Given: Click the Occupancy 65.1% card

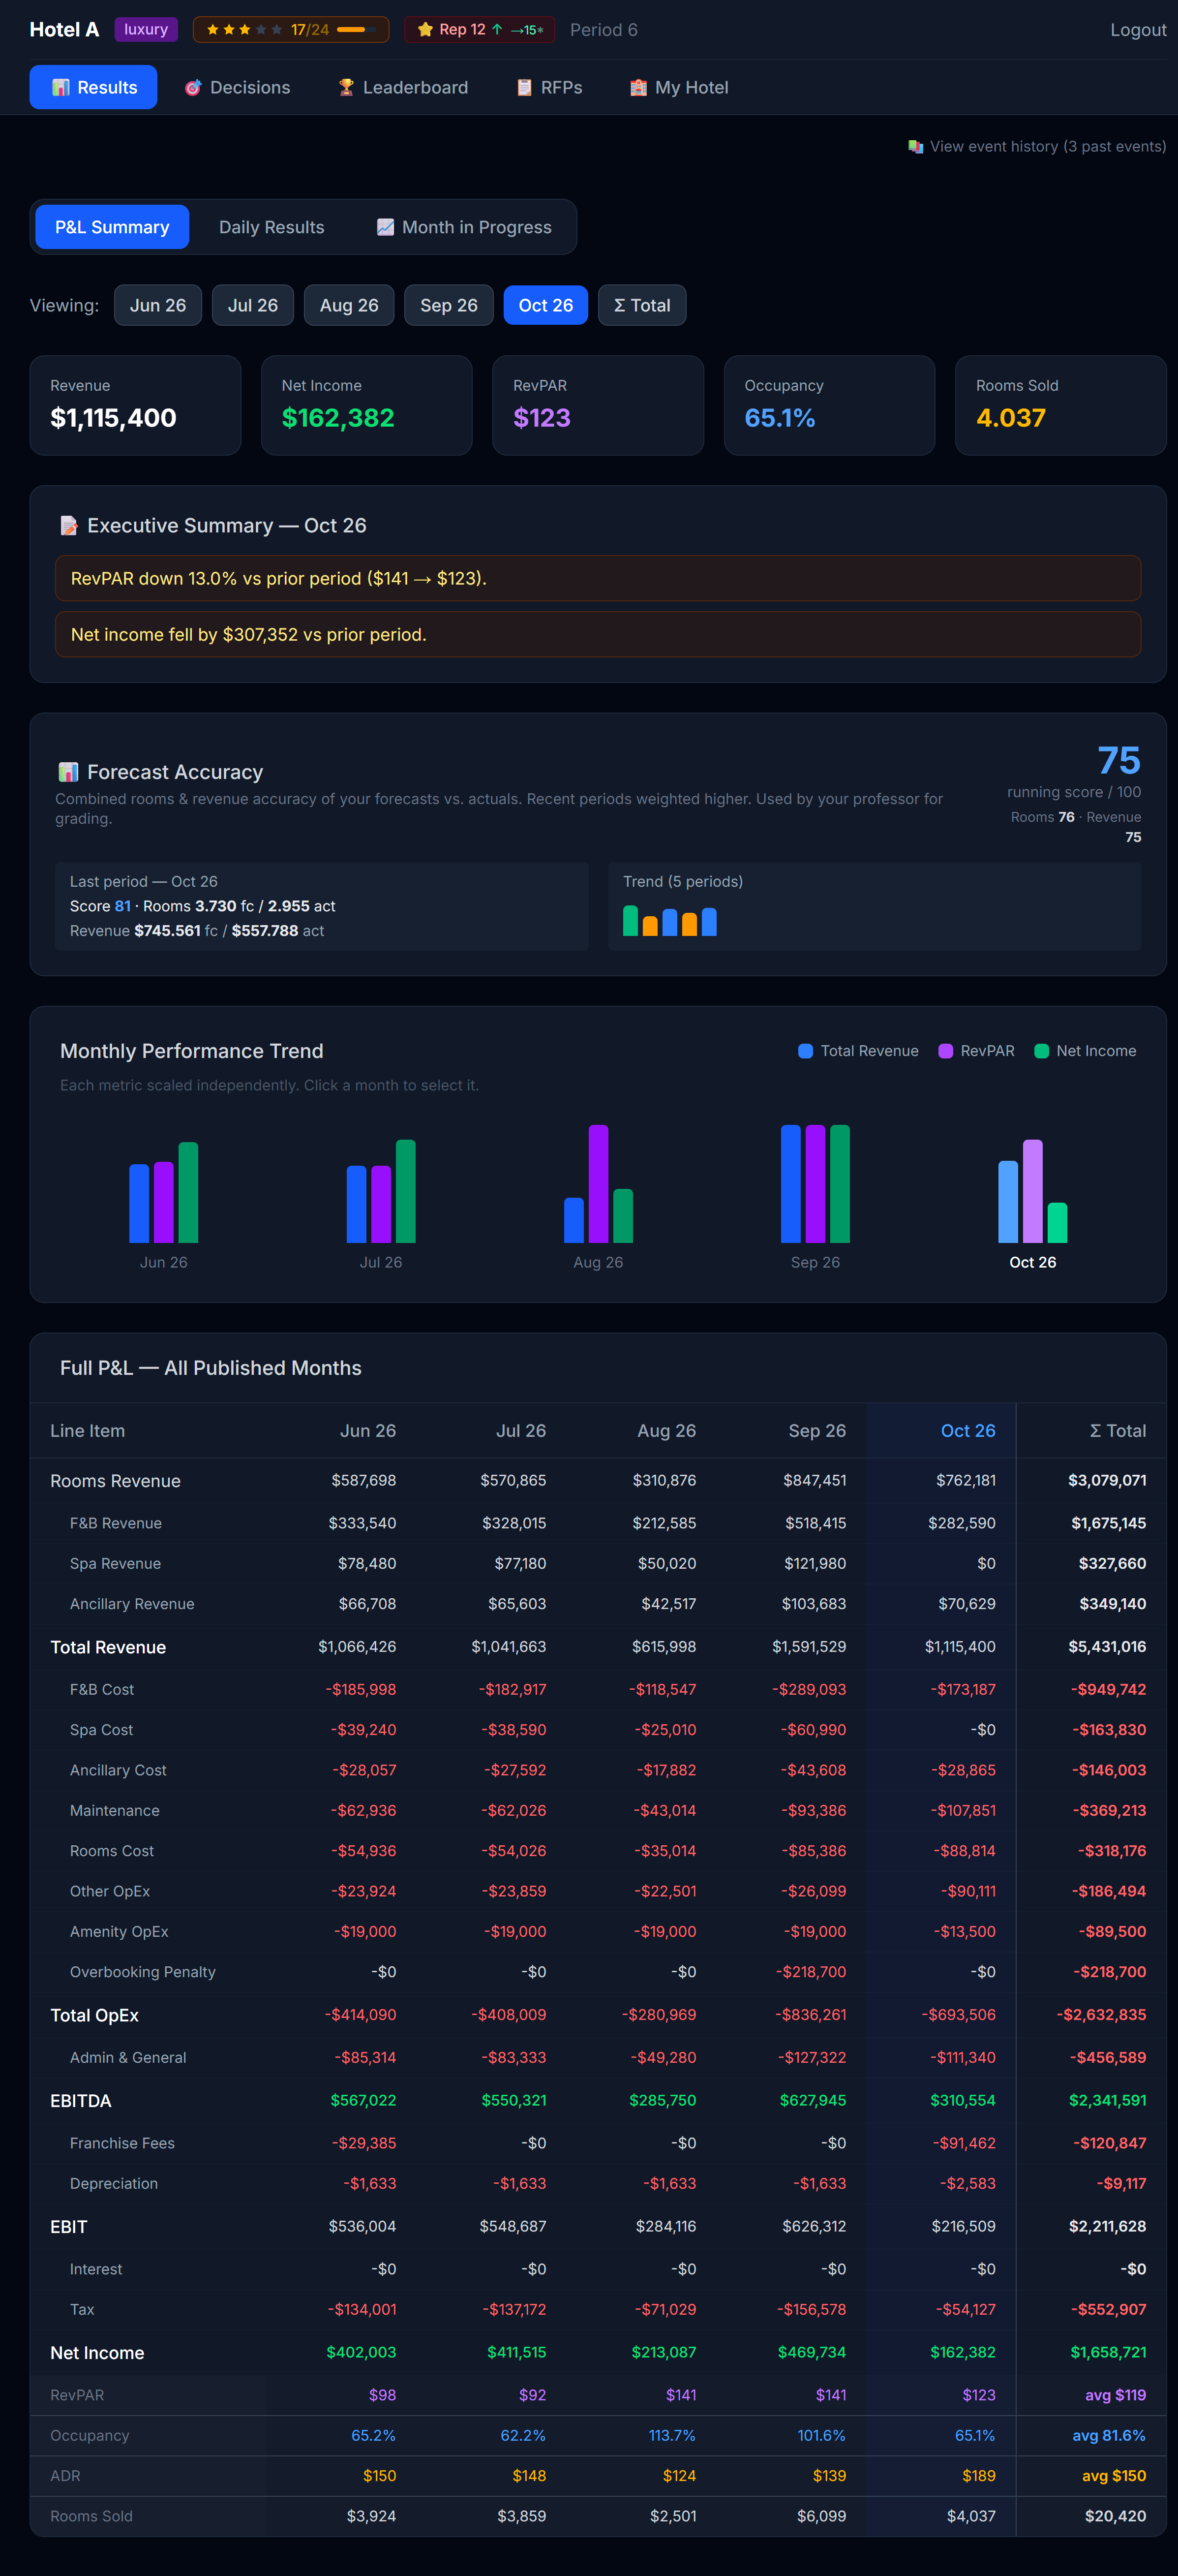Looking at the screenshot, I should pos(829,406).
